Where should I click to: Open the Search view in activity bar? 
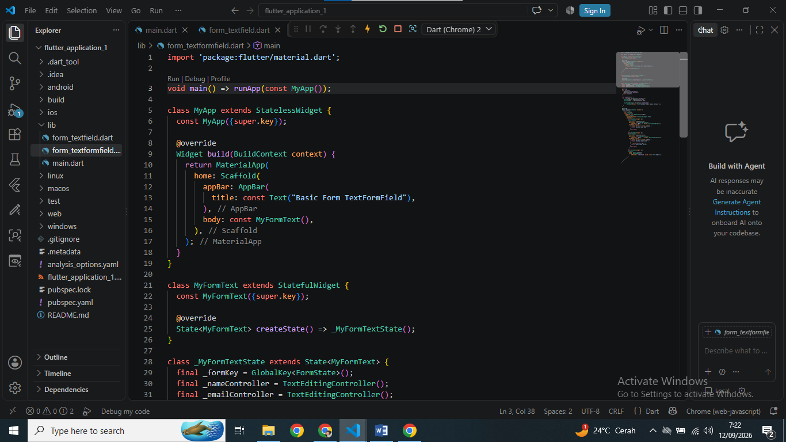pos(15,58)
